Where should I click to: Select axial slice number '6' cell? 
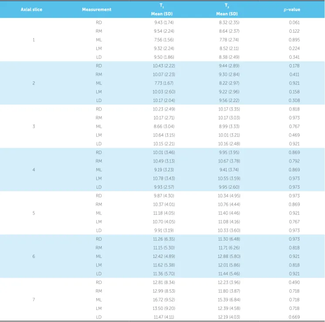[x=34, y=257]
